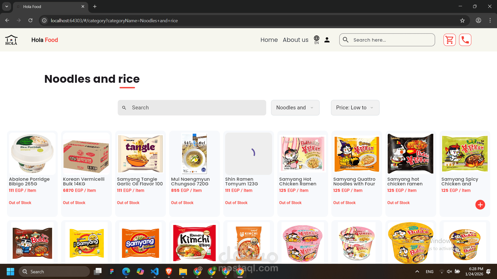Open Windows Start menu

10,272
